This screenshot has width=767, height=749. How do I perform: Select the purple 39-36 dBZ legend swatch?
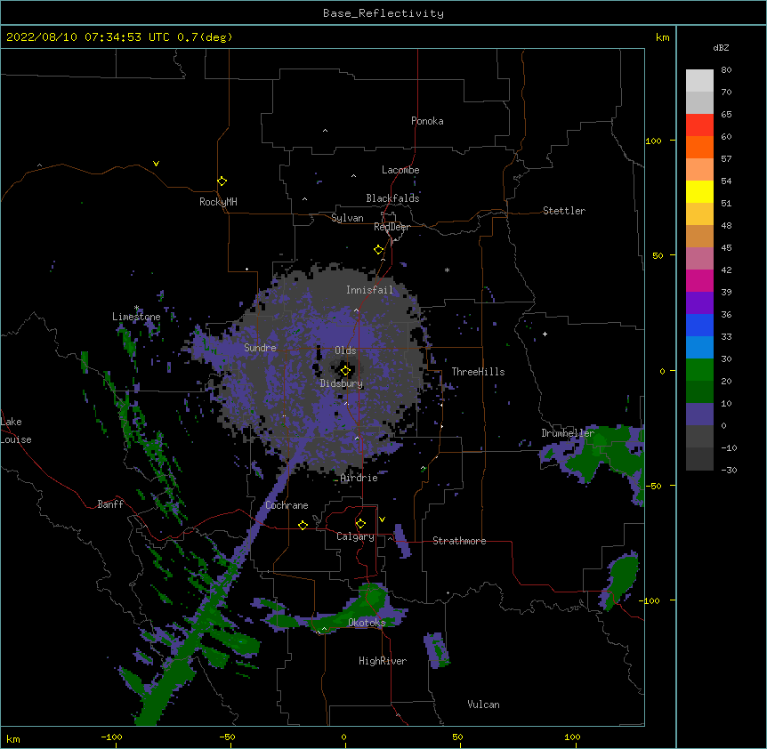(699, 303)
